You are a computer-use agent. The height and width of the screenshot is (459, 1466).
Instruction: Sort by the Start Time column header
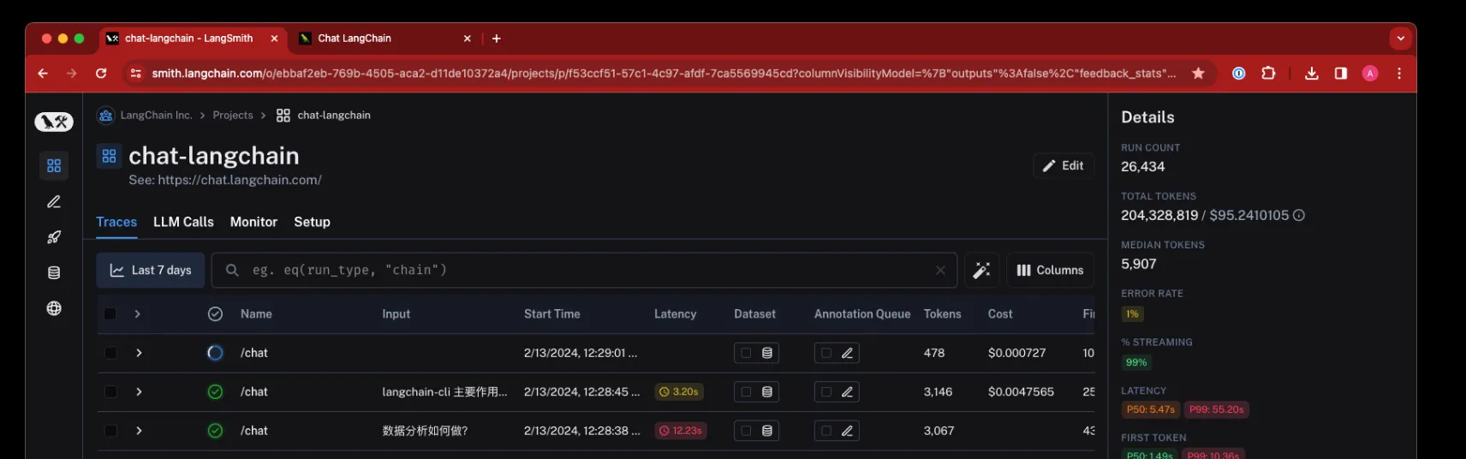coord(551,314)
